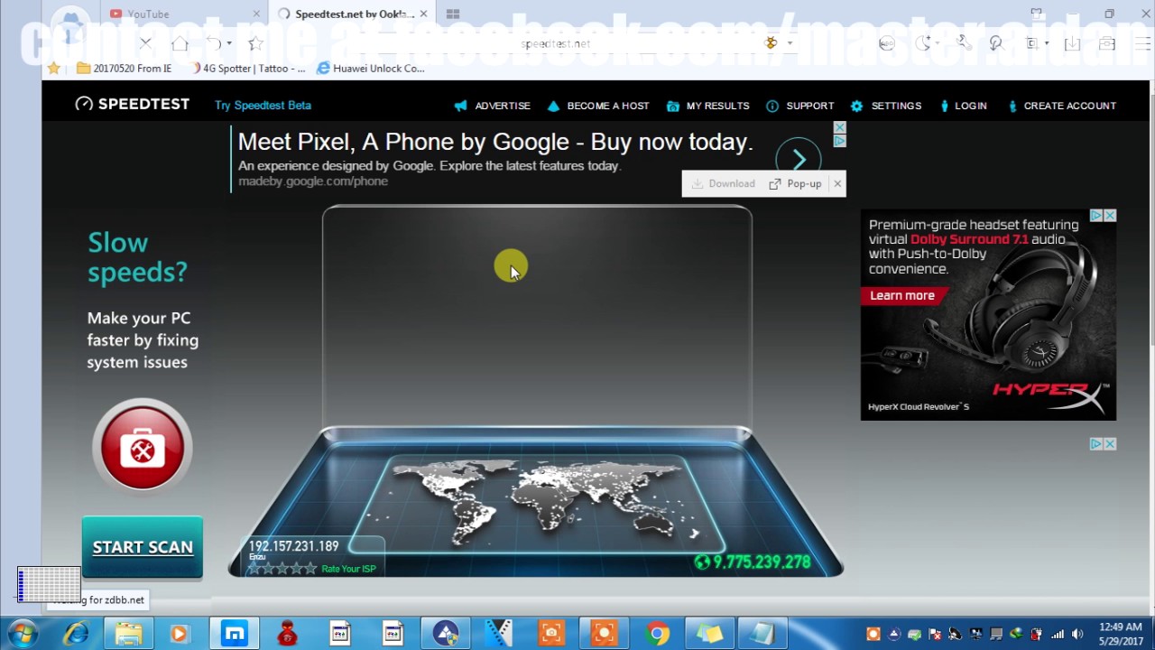Open the sticky notes taskbar icon
The image size is (1155, 650).
pyautogui.click(x=711, y=634)
